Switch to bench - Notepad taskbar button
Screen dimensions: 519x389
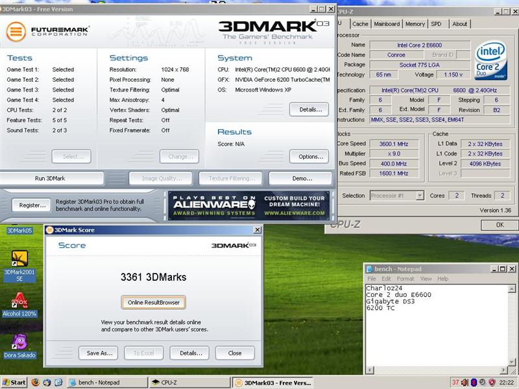coord(107,383)
